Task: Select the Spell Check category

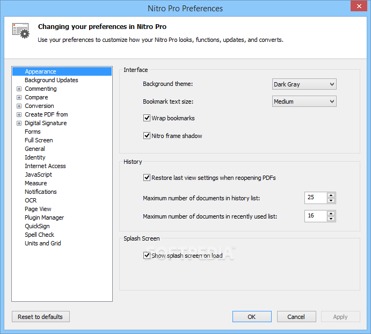Action: coord(40,235)
